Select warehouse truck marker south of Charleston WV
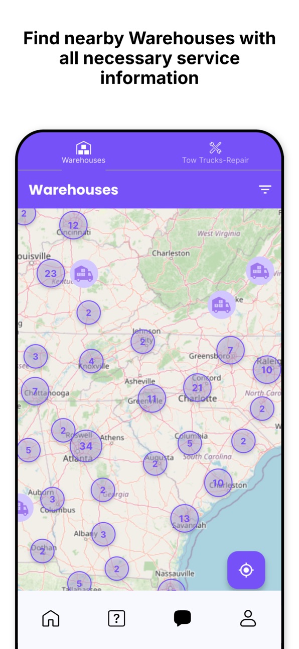Viewport: 299px width, 649px height. [222, 305]
